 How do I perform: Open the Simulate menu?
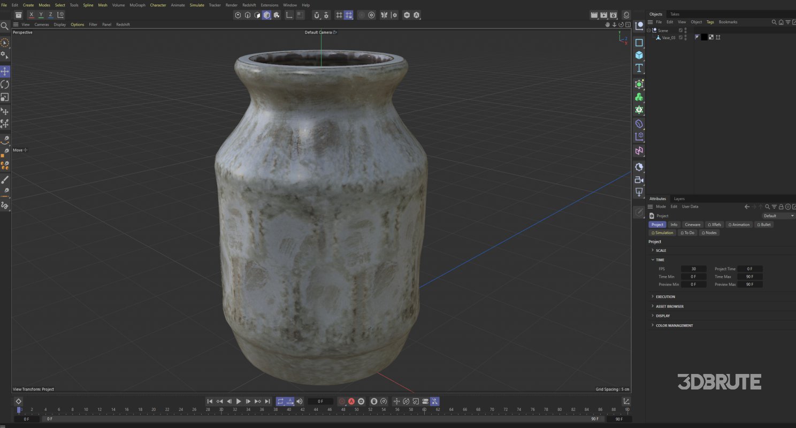point(197,5)
